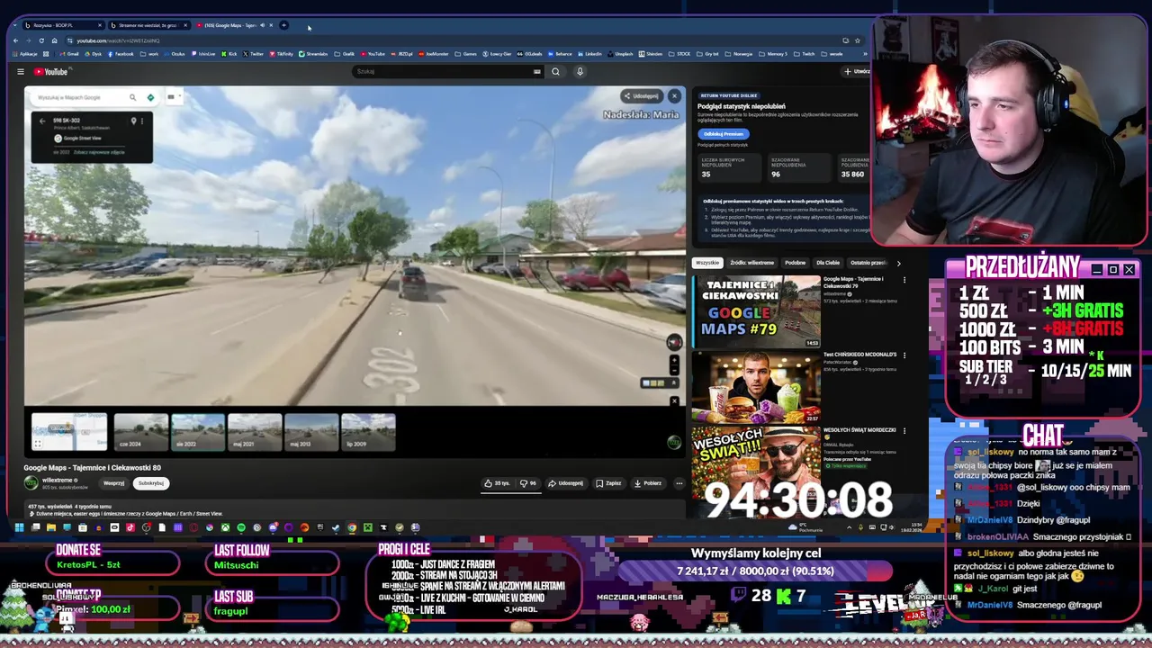Bookmark this page with the star icon
This screenshot has width=1152, height=648.
858,40
